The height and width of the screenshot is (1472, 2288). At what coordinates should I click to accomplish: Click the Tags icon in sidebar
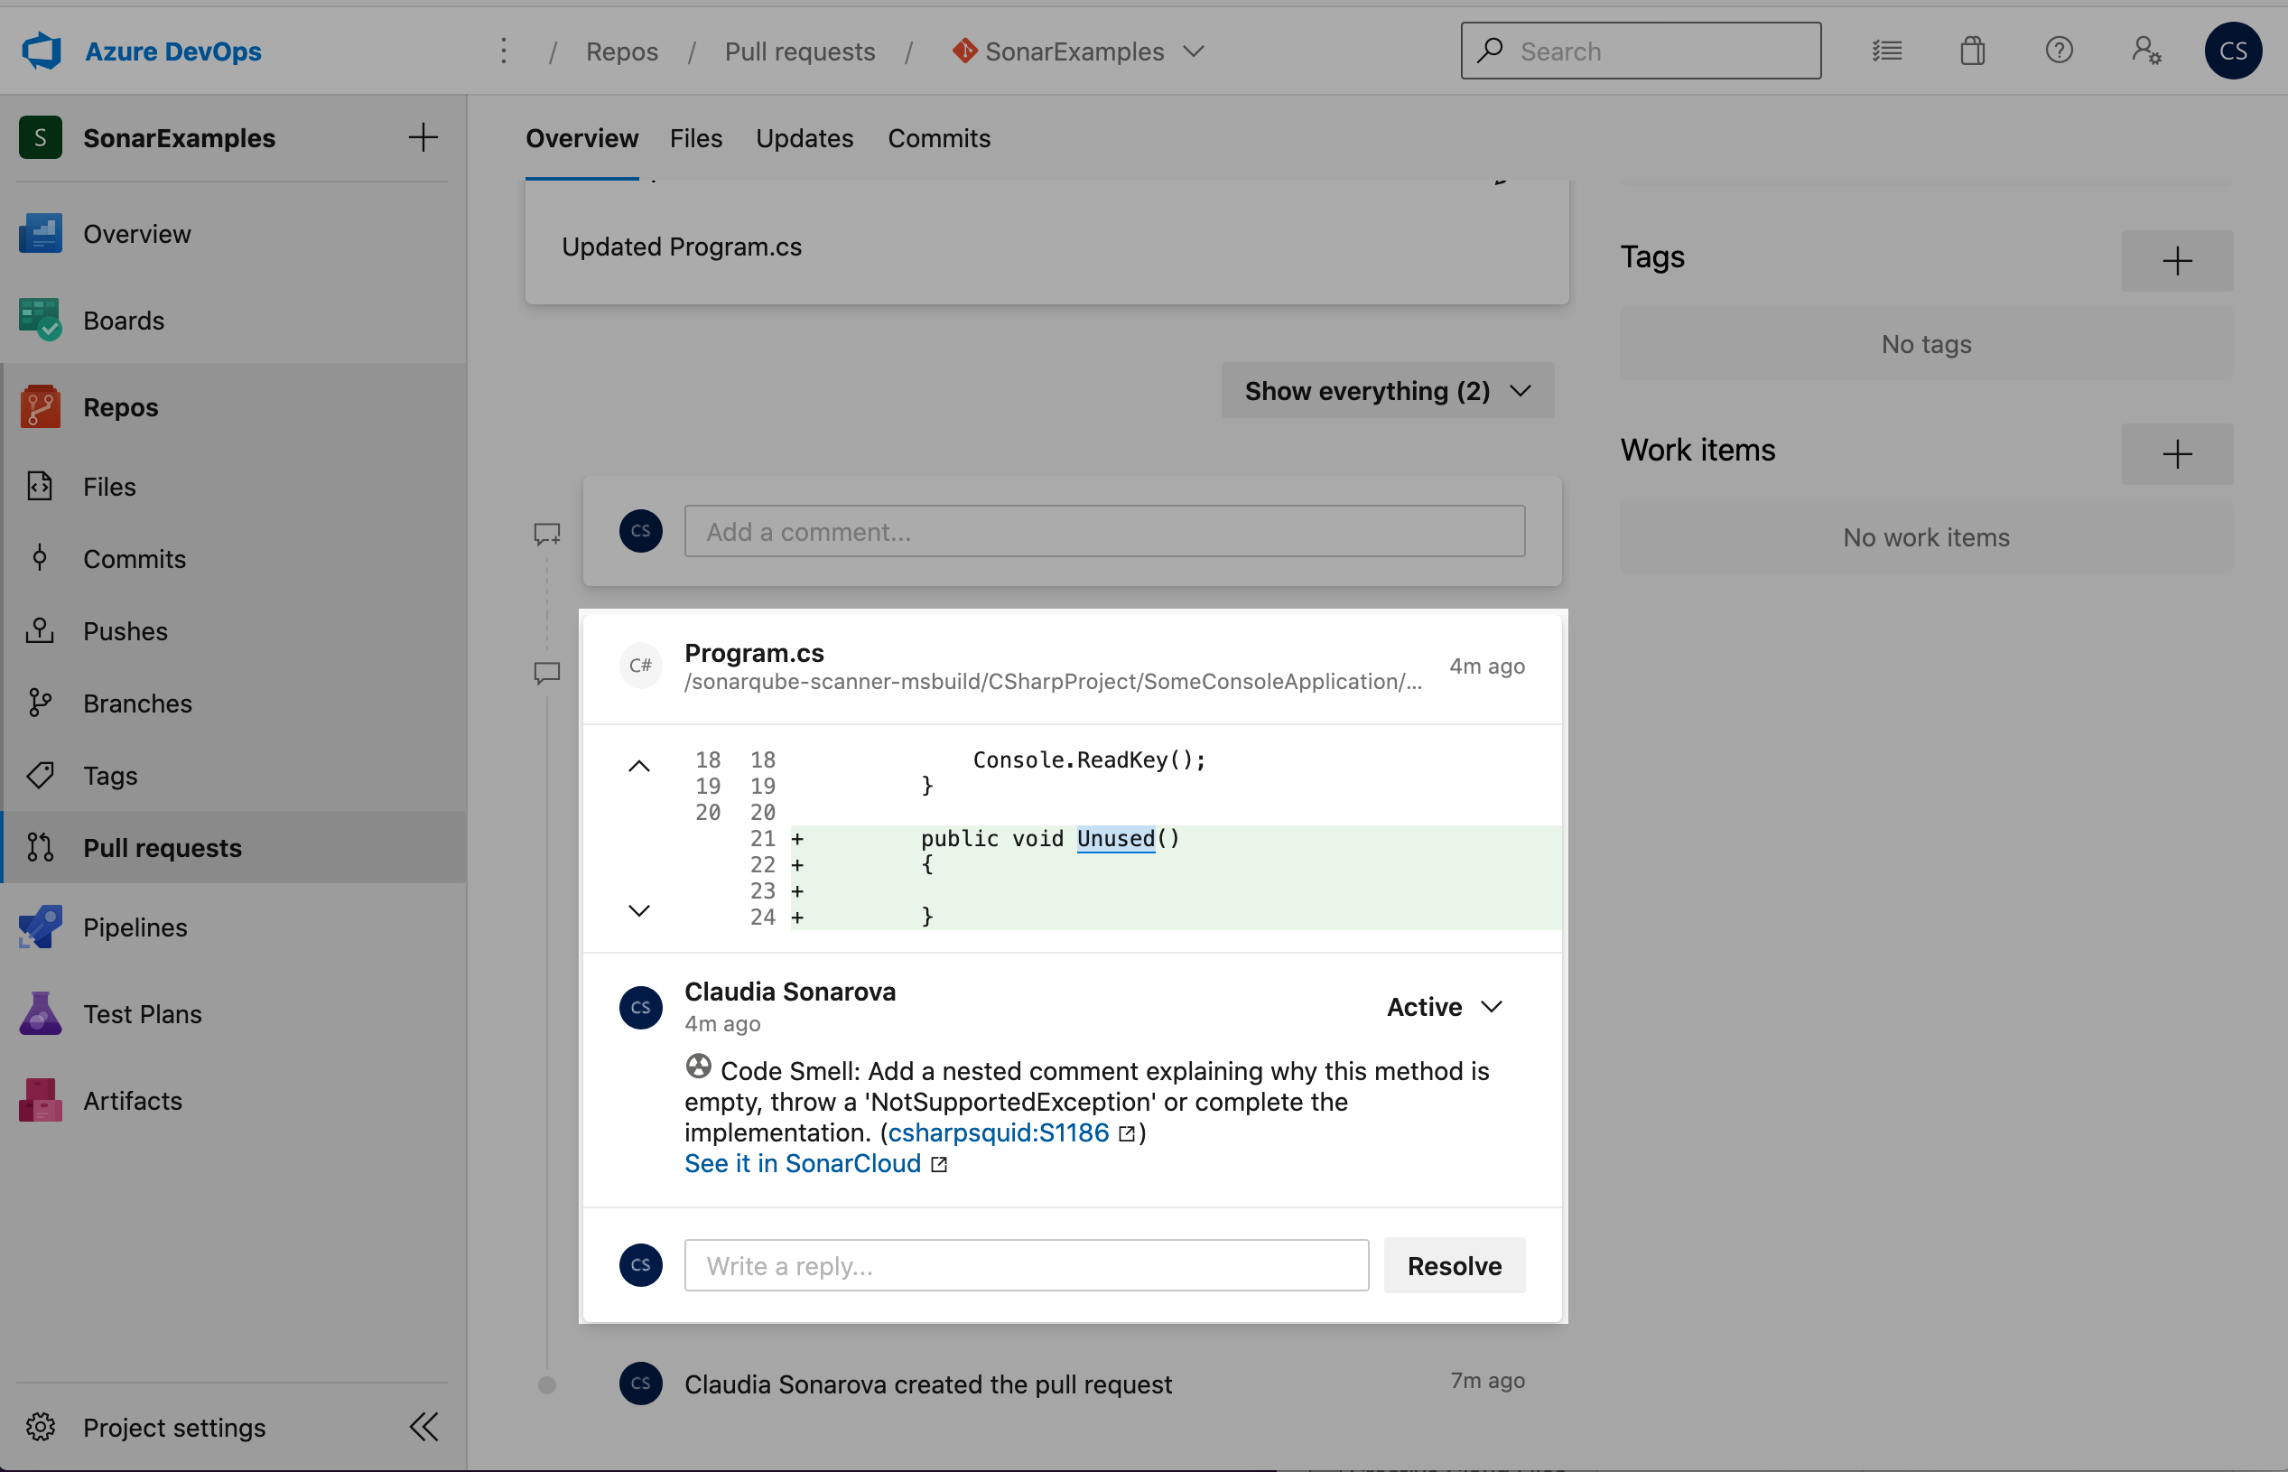click(43, 775)
